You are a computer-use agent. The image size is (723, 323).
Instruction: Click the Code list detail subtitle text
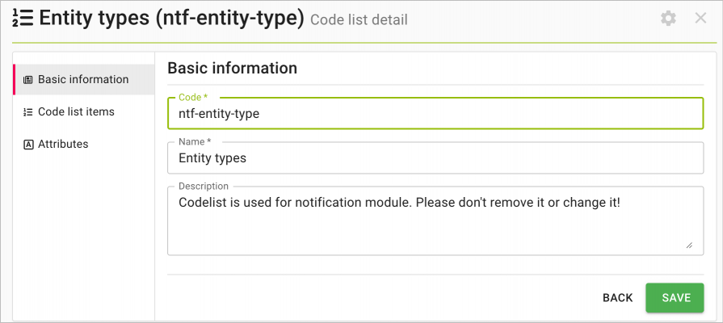pos(359,20)
